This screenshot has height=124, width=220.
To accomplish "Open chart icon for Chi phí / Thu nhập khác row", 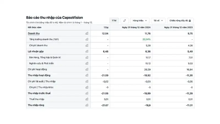I will click(87, 87).
